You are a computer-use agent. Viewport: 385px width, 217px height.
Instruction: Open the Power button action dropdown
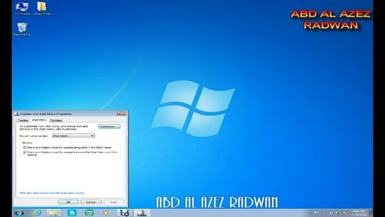click(73, 136)
